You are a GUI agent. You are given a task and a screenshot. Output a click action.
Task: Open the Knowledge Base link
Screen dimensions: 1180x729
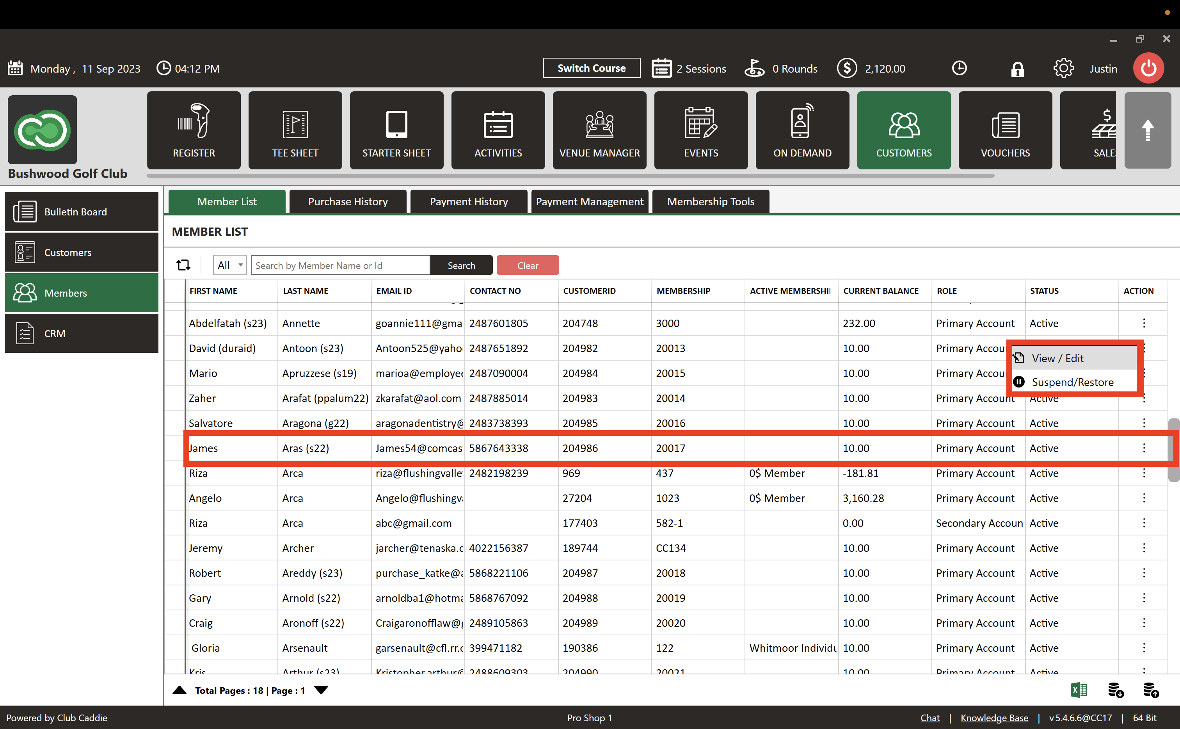[993, 717]
